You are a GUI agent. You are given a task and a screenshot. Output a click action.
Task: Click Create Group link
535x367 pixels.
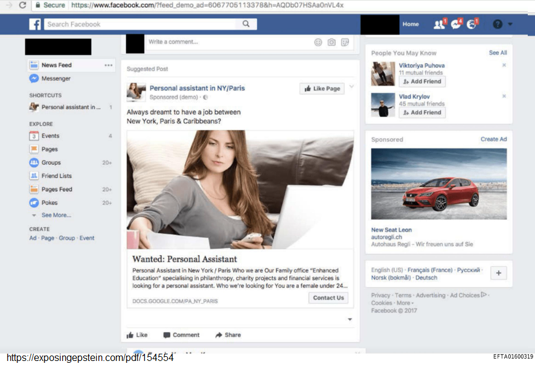pyautogui.click(x=66, y=238)
